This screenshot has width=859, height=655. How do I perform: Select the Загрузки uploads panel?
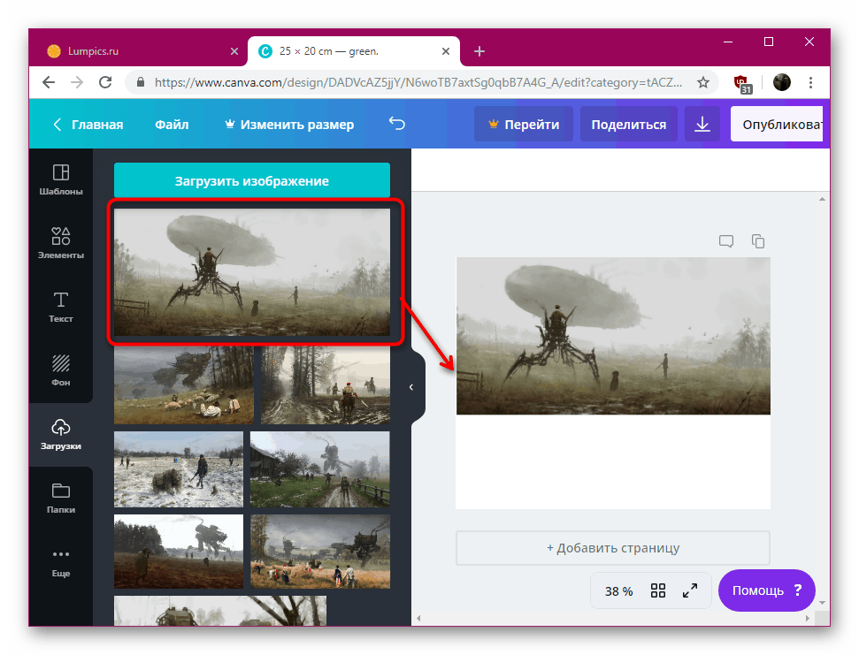(x=61, y=435)
